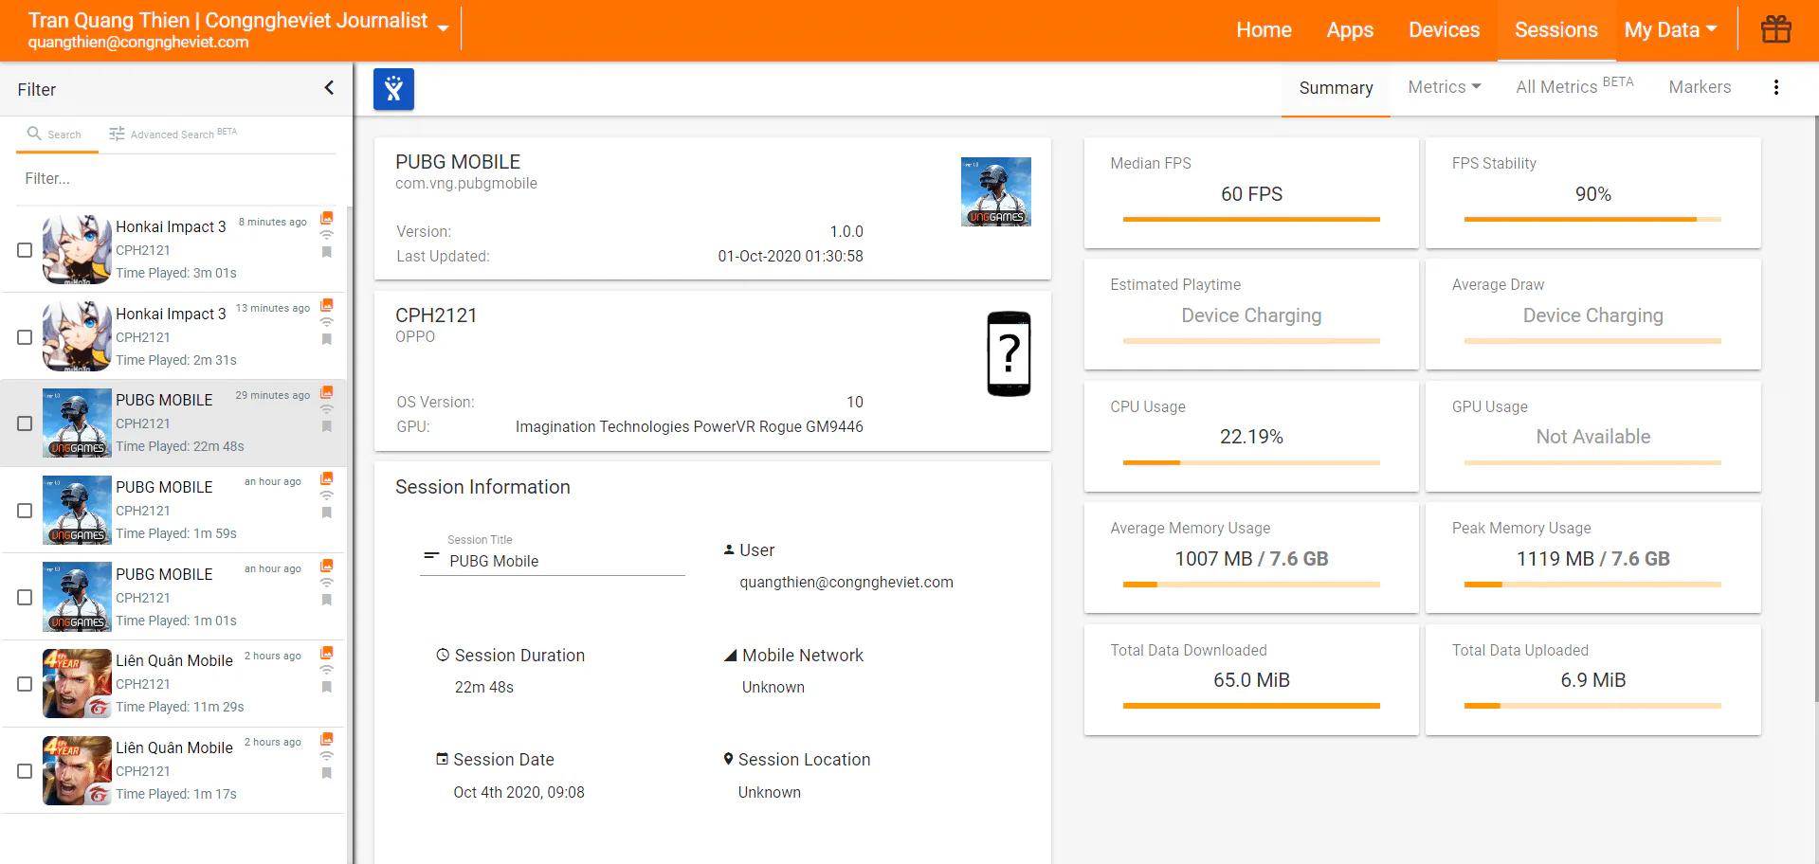Screen dimensions: 1819x864
Task: Tick checkbox for Honkai Impact 3 2m 31s session
Action: pos(25,337)
